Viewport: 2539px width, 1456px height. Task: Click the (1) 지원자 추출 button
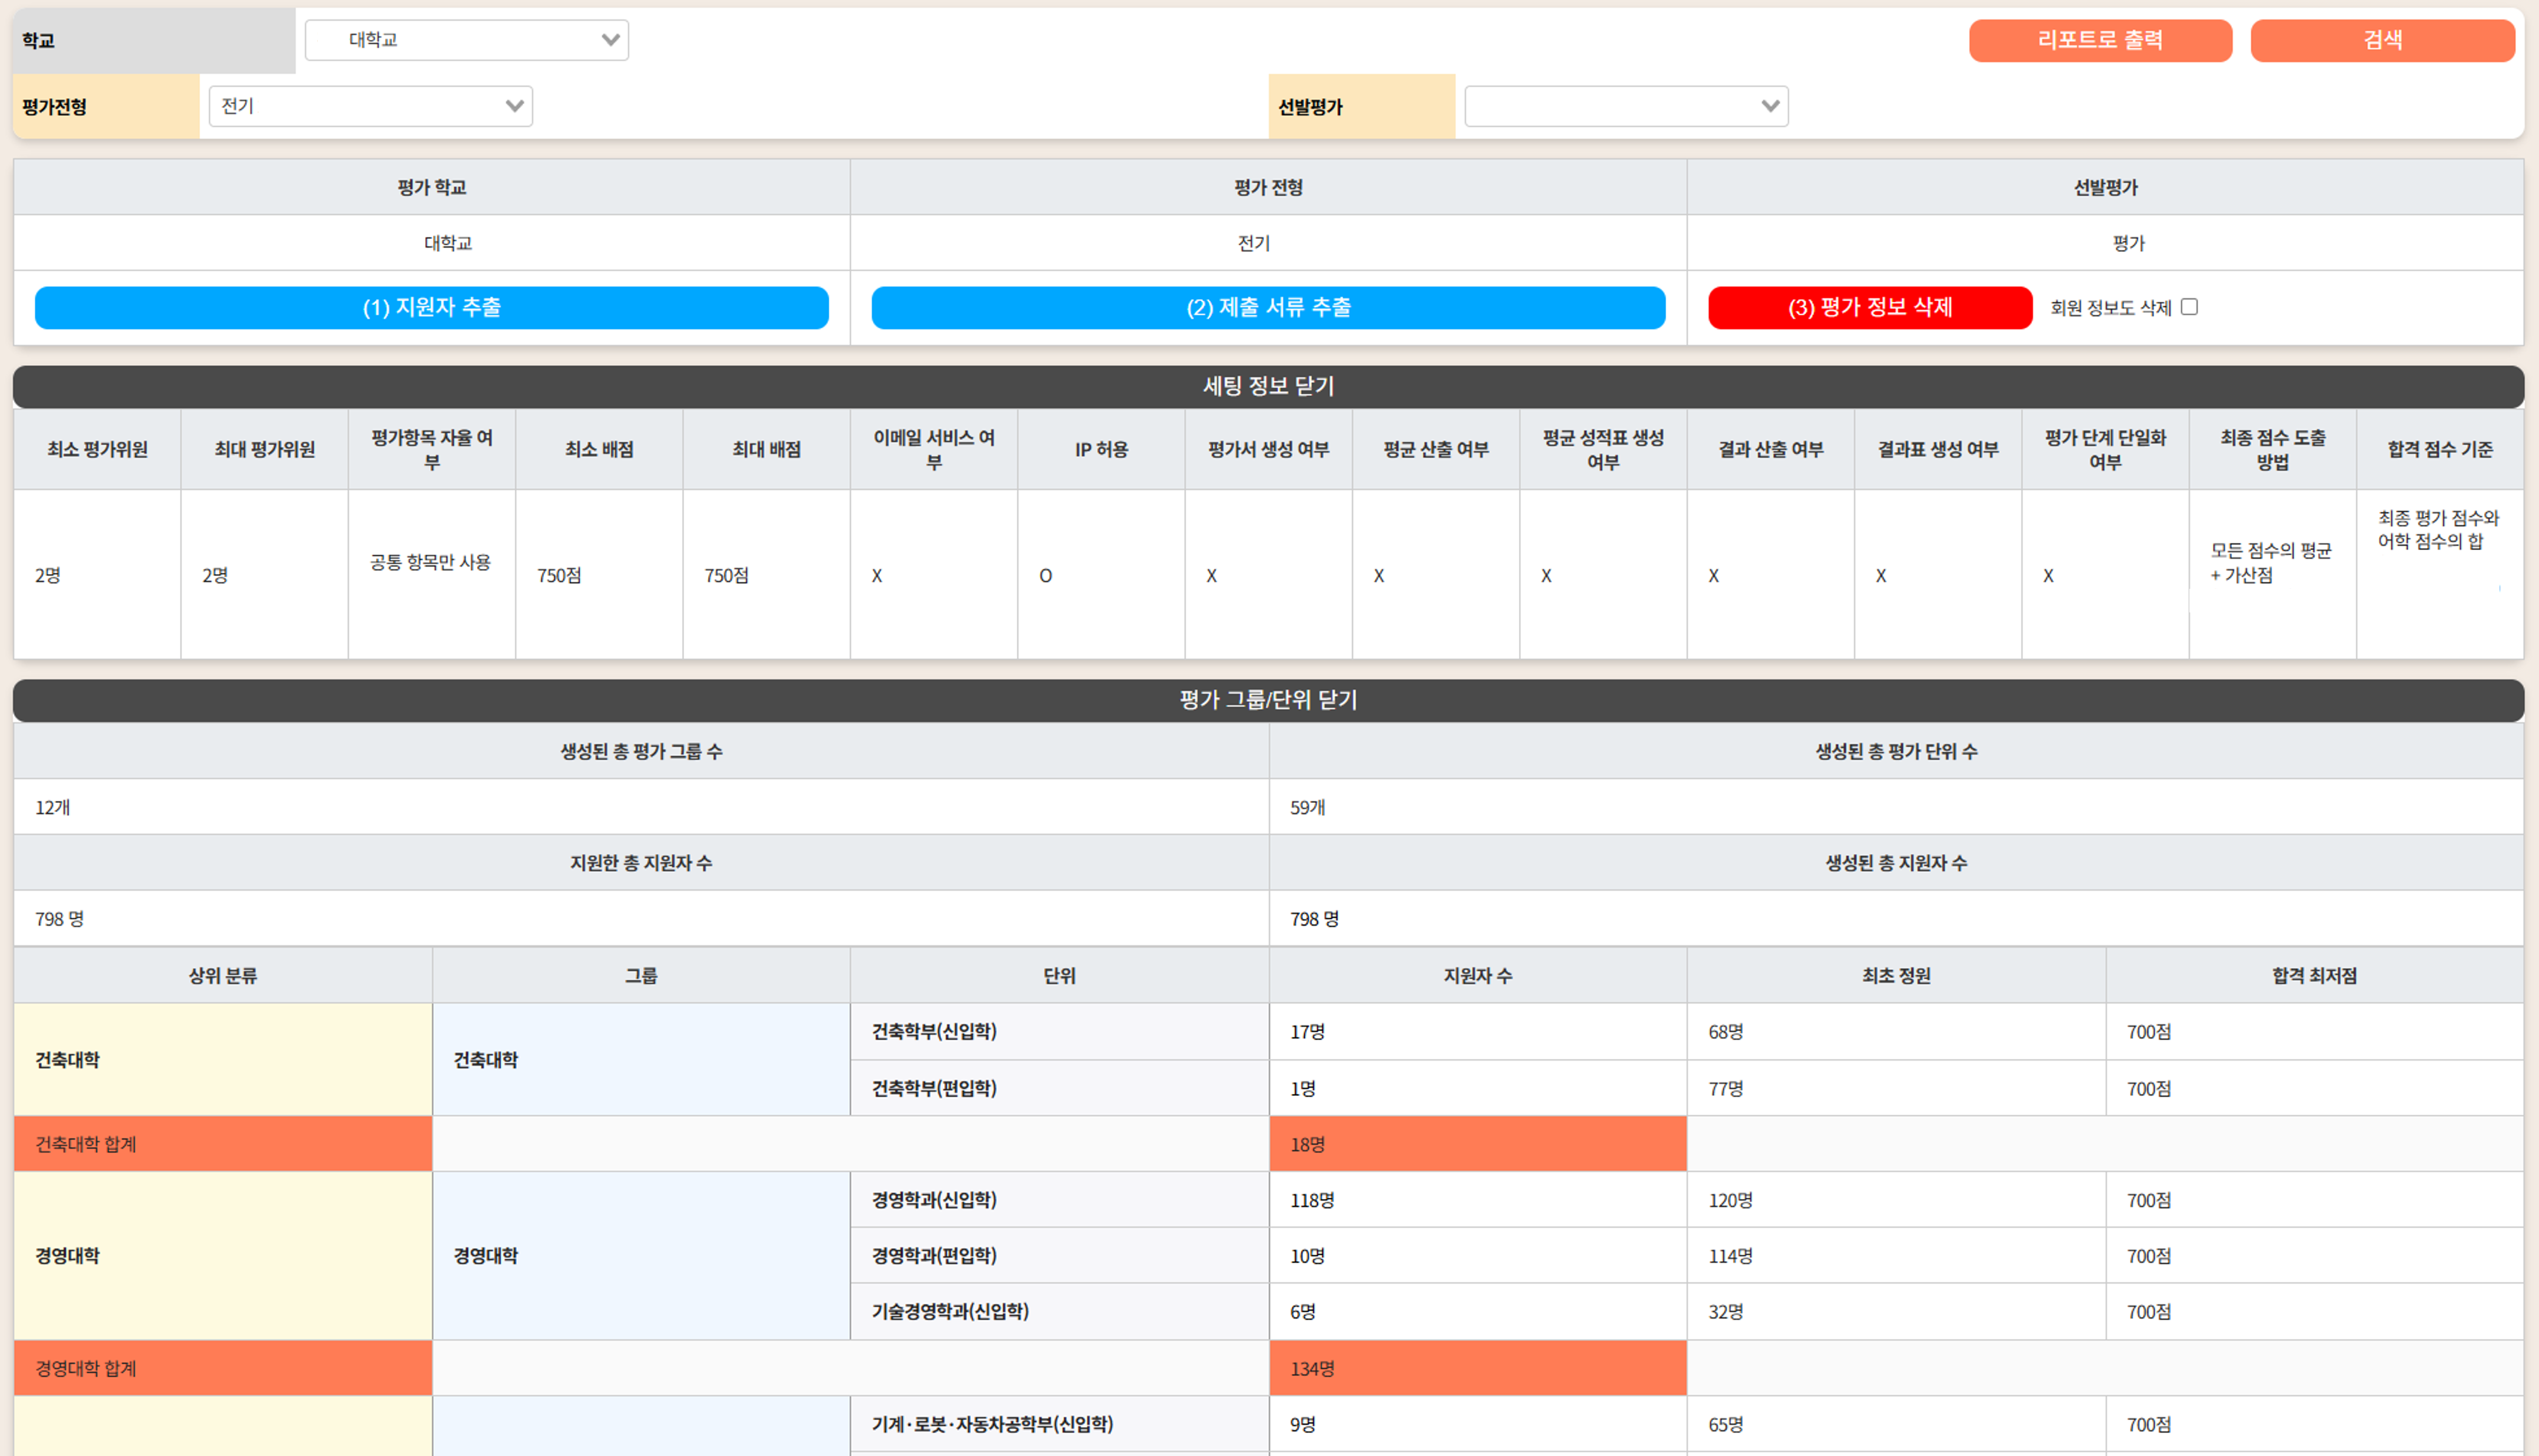[x=431, y=308]
